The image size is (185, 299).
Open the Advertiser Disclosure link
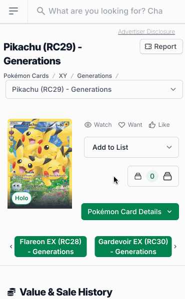pyautogui.click(x=146, y=31)
